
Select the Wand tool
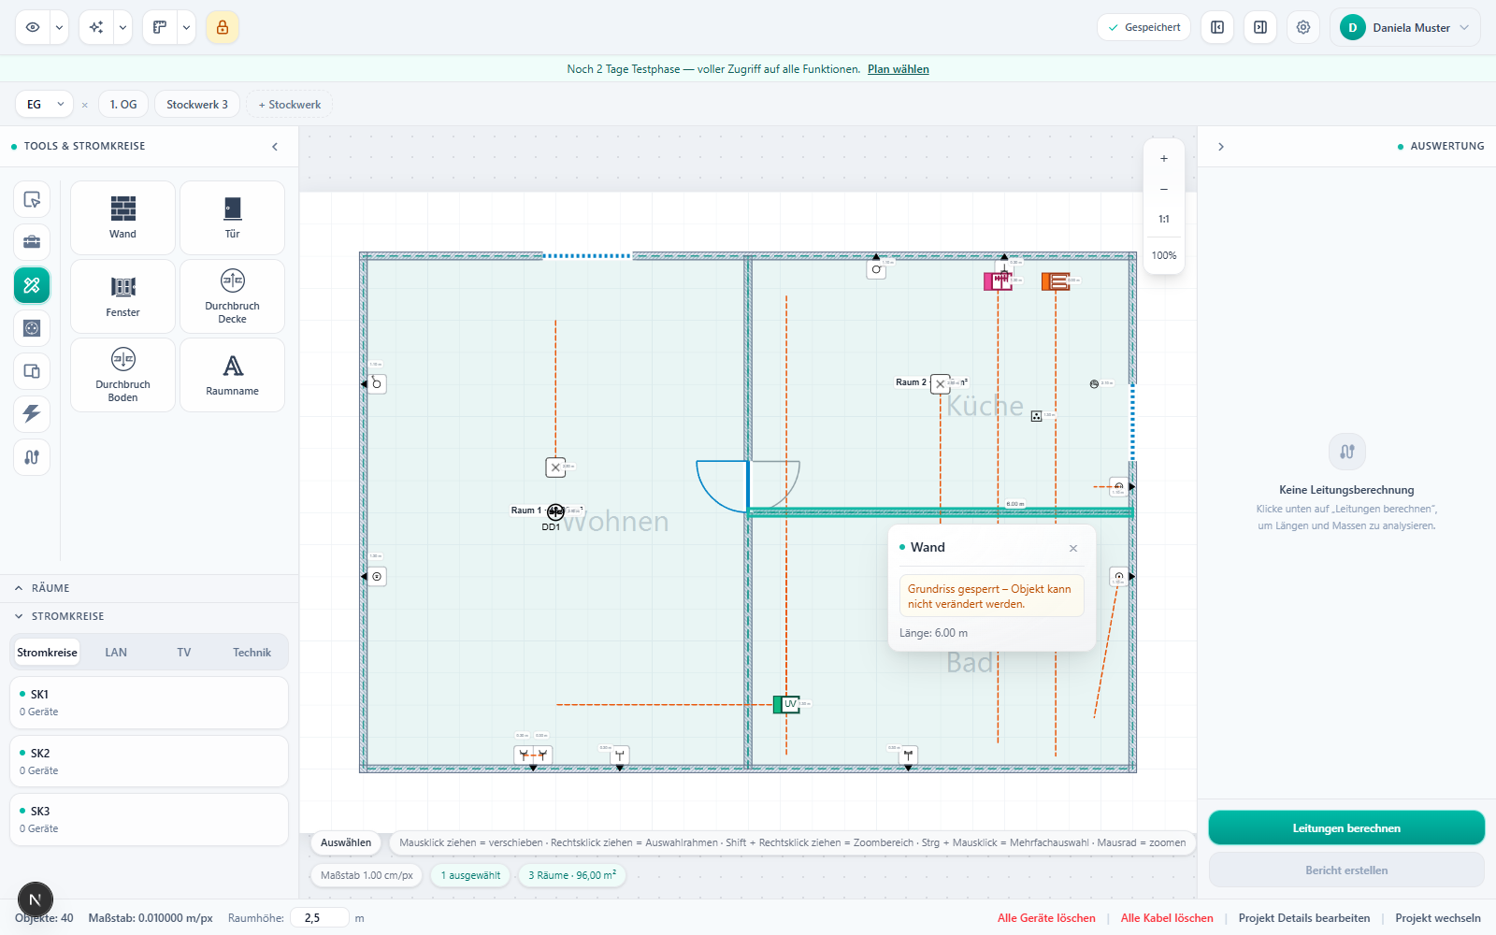click(x=122, y=218)
